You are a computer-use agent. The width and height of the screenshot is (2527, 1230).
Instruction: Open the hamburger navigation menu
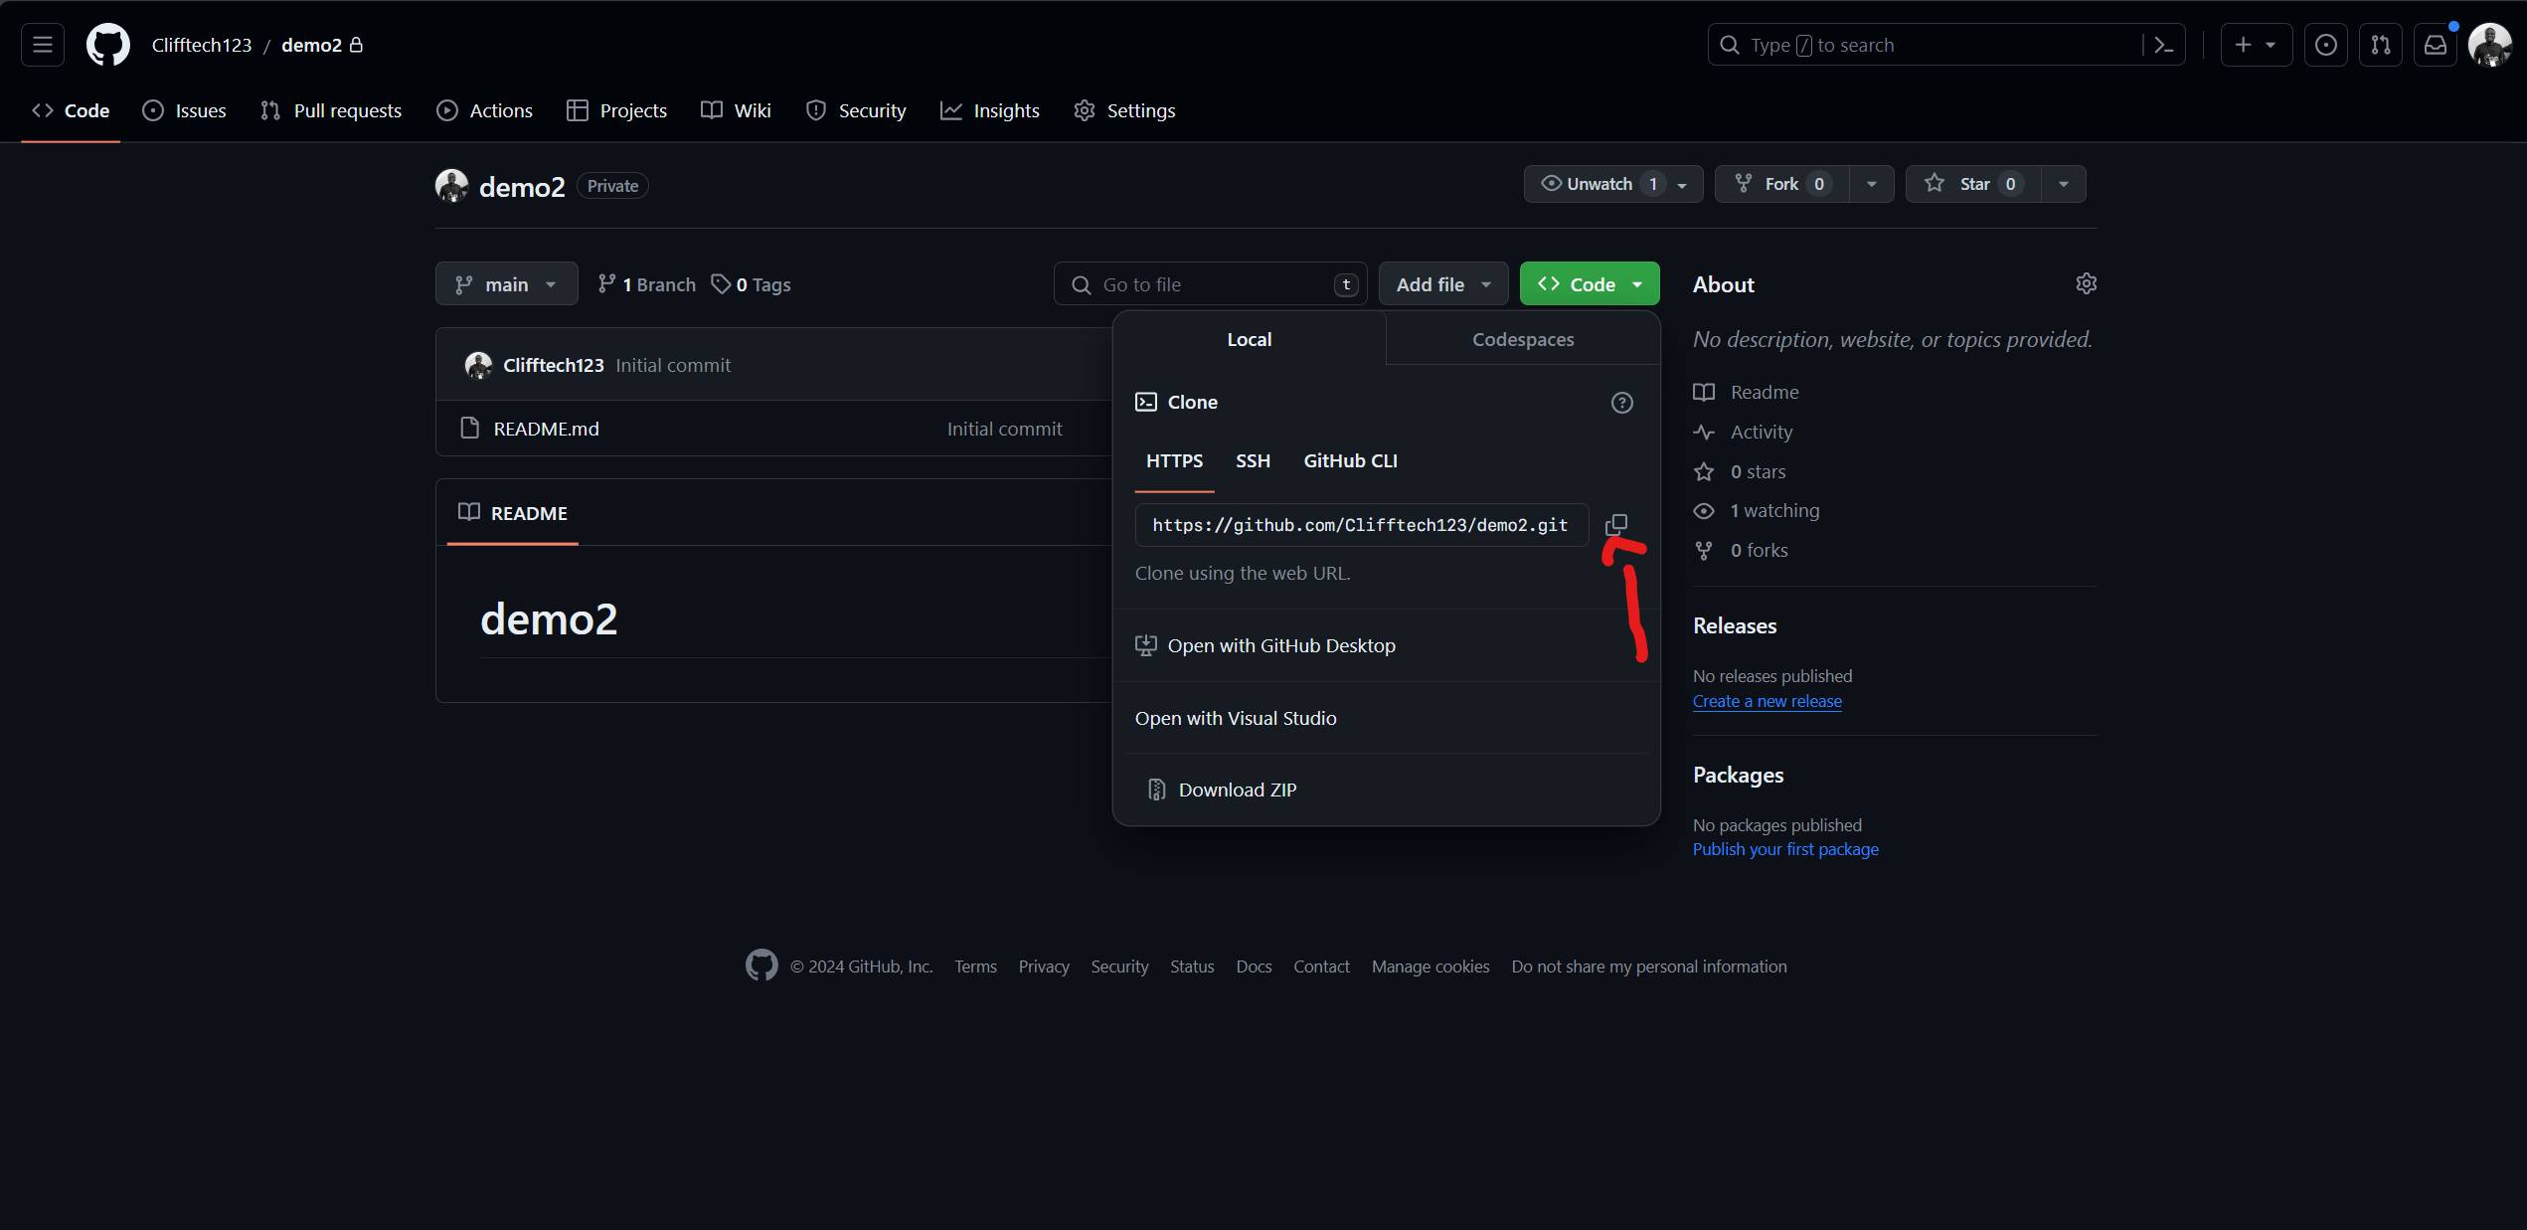point(43,45)
